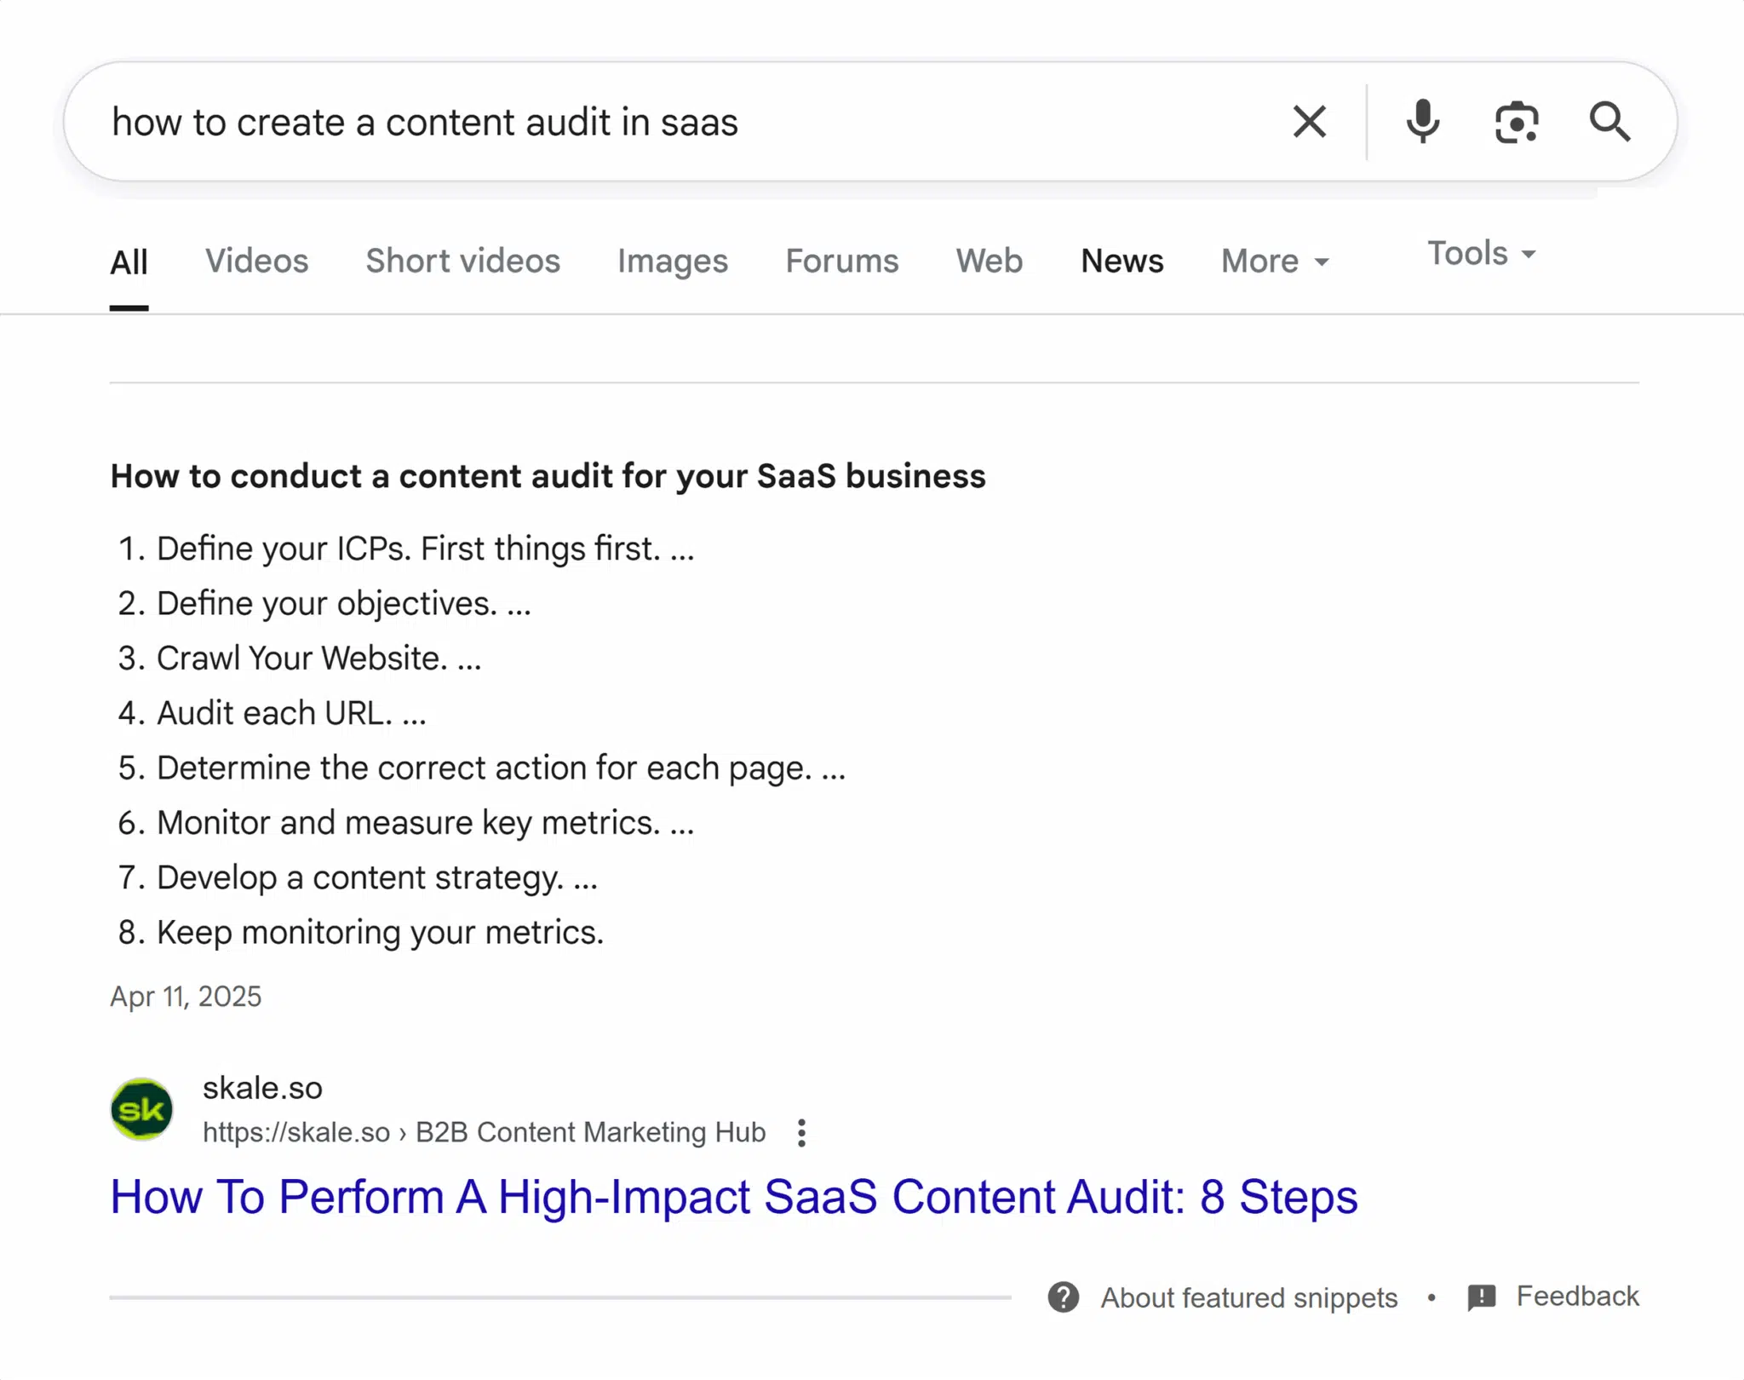Image resolution: width=1744 pixels, height=1380 pixels.
Task: Click the date 'Apr 11, 2025'
Action: click(186, 996)
